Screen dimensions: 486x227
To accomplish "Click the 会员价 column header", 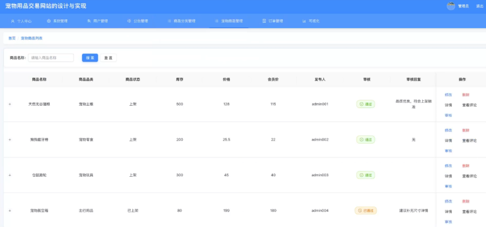I will click(273, 79).
